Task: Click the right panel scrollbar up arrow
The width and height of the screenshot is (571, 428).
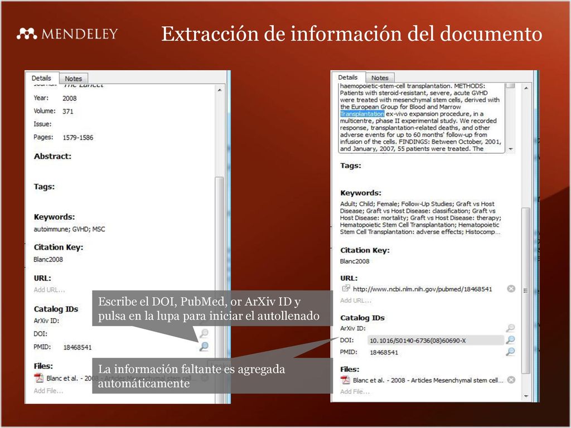Action: tap(526, 88)
